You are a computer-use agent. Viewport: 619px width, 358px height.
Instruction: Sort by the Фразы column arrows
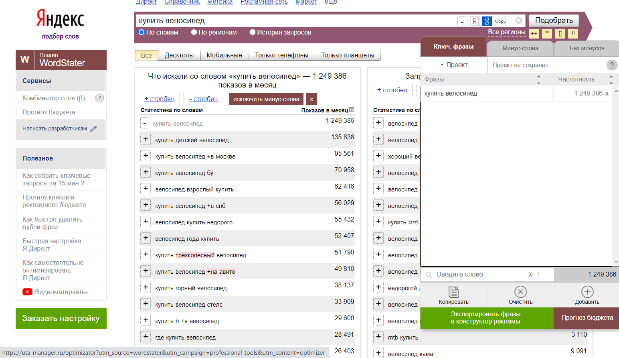click(538, 79)
